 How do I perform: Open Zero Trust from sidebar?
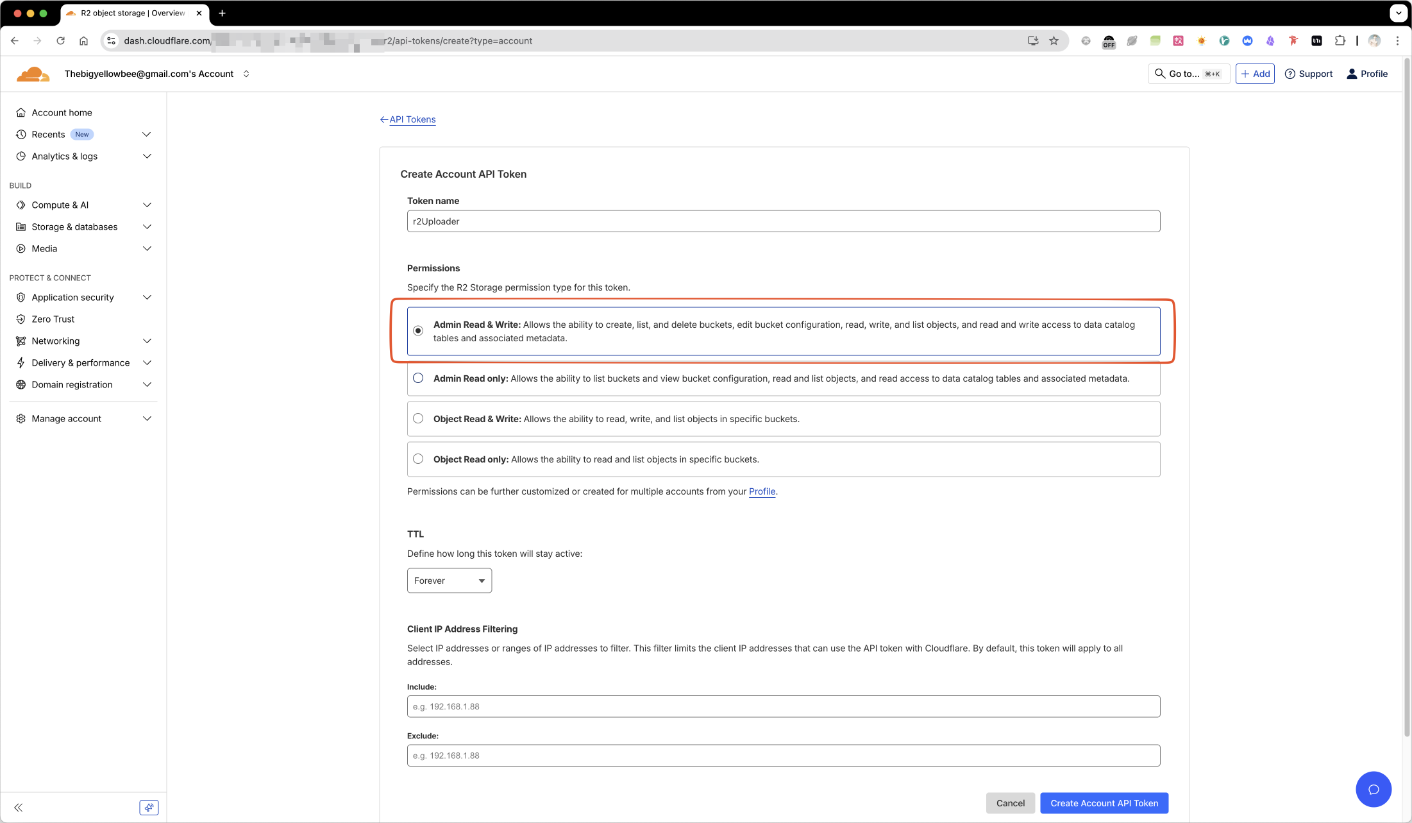click(53, 319)
